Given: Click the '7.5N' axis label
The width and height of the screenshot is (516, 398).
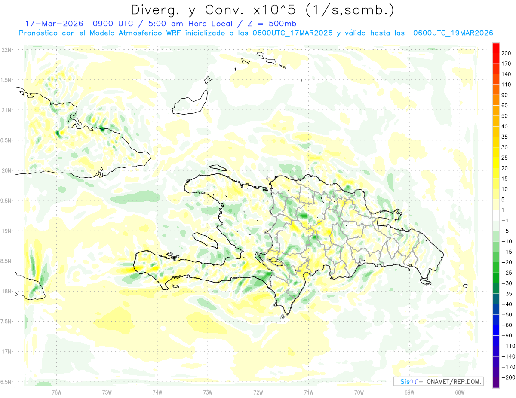Looking at the screenshot, I should (x=6, y=322).
